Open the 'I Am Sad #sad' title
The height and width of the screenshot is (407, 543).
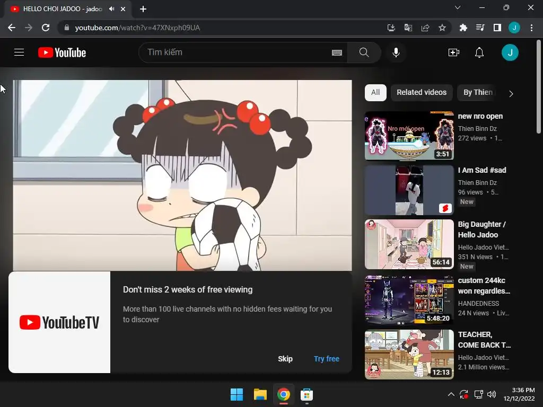tap(481, 170)
